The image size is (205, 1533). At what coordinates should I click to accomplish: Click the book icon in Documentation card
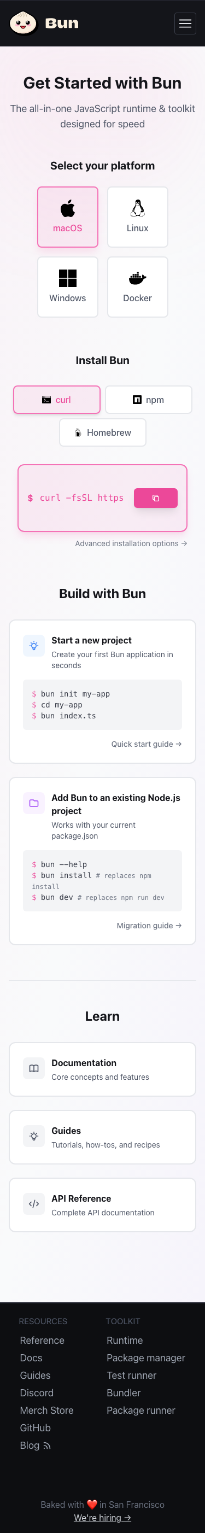click(34, 1068)
